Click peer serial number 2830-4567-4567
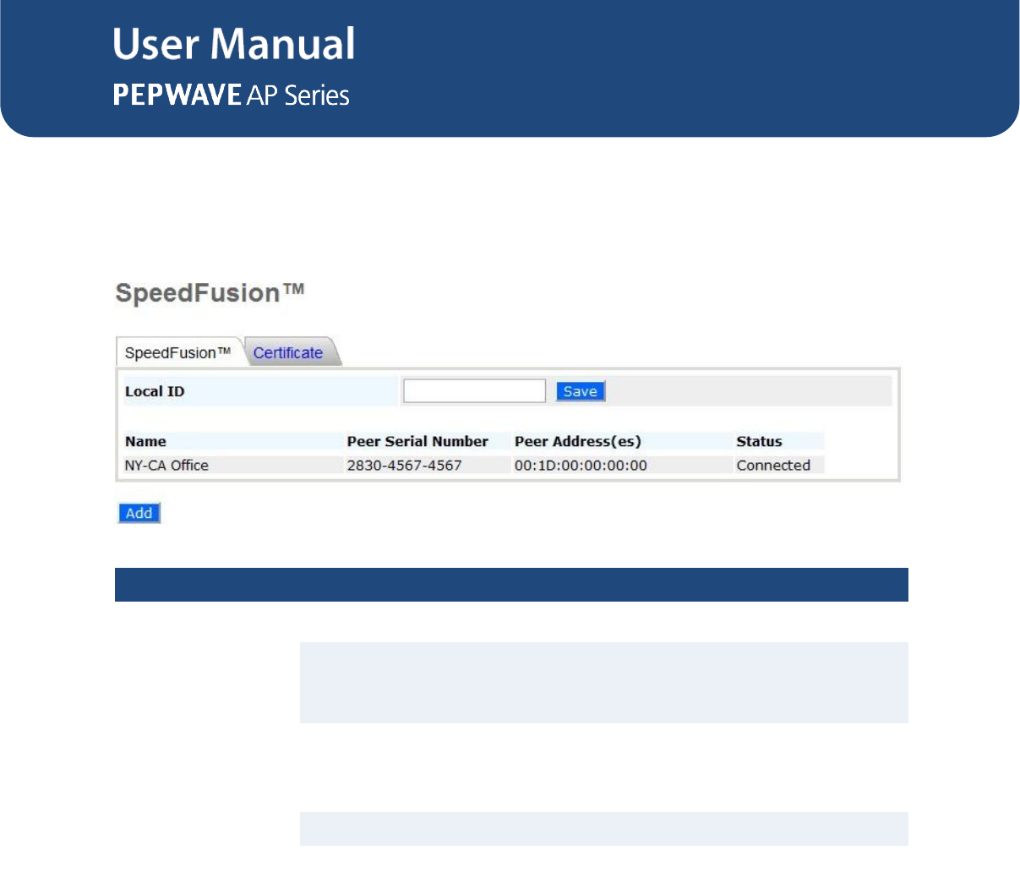The width and height of the screenshot is (1020, 883). click(x=404, y=466)
